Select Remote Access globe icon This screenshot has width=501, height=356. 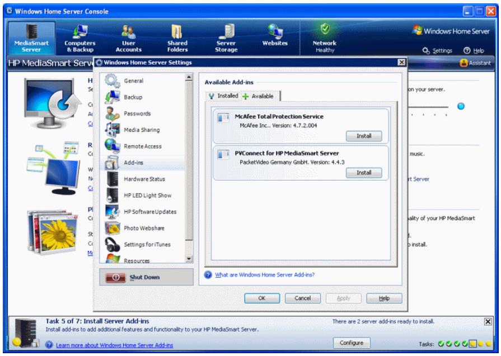(x=112, y=146)
